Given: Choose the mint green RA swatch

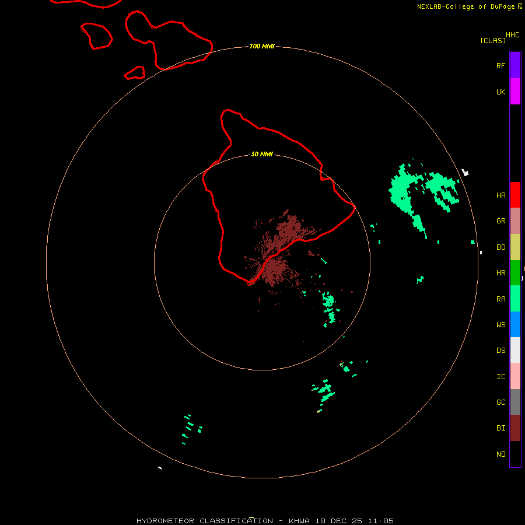Looking at the screenshot, I should click(x=515, y=299).
